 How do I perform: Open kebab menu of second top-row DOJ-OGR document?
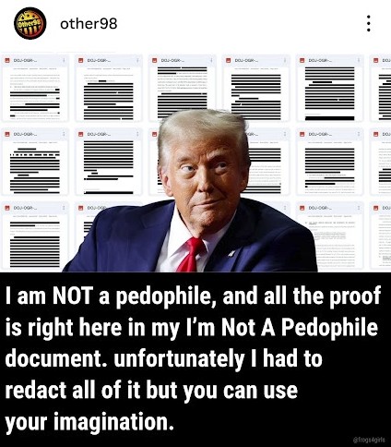[137, 60]
